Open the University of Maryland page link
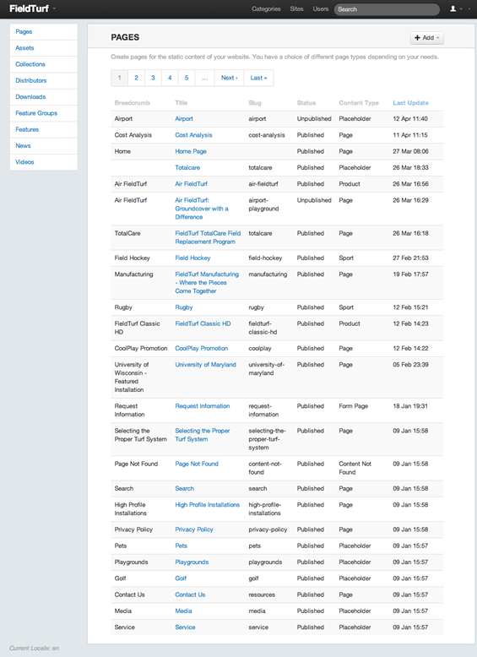Screen dimensions: 477x657 205,365
